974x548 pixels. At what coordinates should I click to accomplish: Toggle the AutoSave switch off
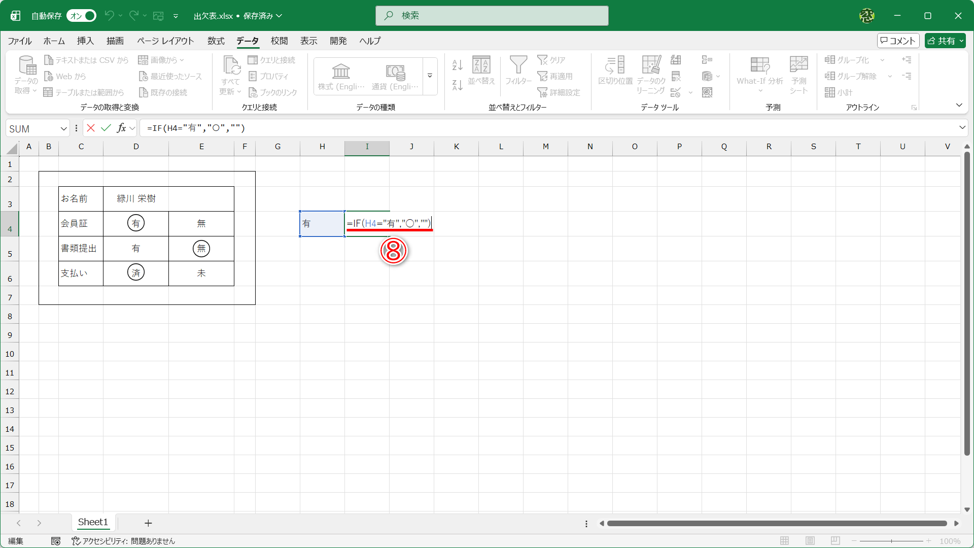82,16
